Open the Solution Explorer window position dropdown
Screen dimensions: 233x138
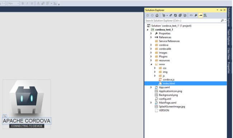[x=217, y=10]
